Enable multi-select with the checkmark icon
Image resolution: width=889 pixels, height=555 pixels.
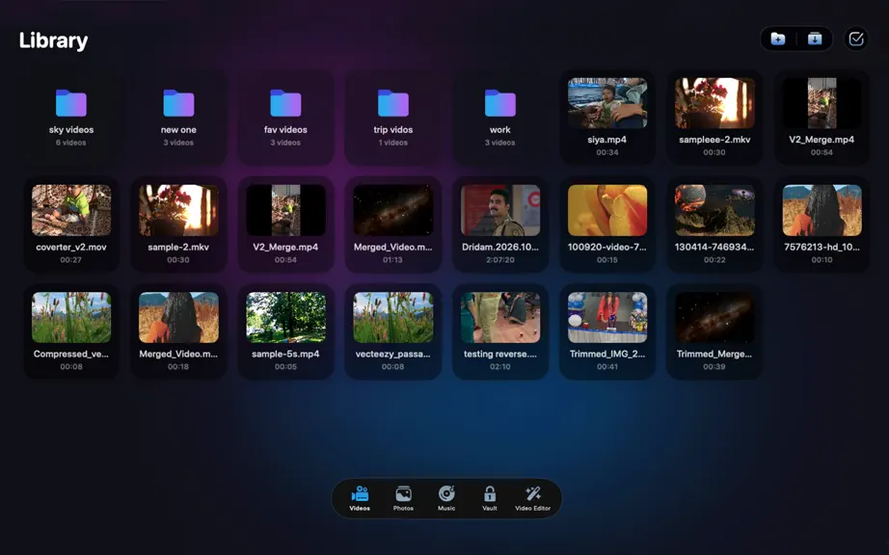click(856, 39)
